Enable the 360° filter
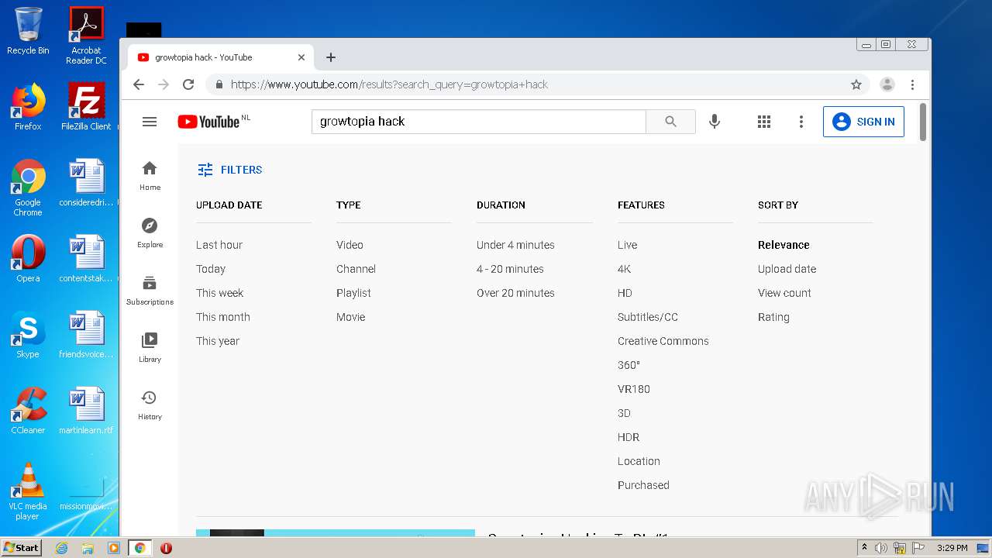Image resolution: width=992 pixels, height=558 pixels. tap(629, 365)
